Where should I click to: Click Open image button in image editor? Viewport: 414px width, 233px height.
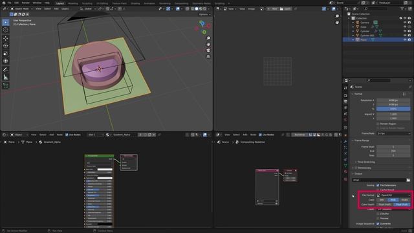[285, 8]
